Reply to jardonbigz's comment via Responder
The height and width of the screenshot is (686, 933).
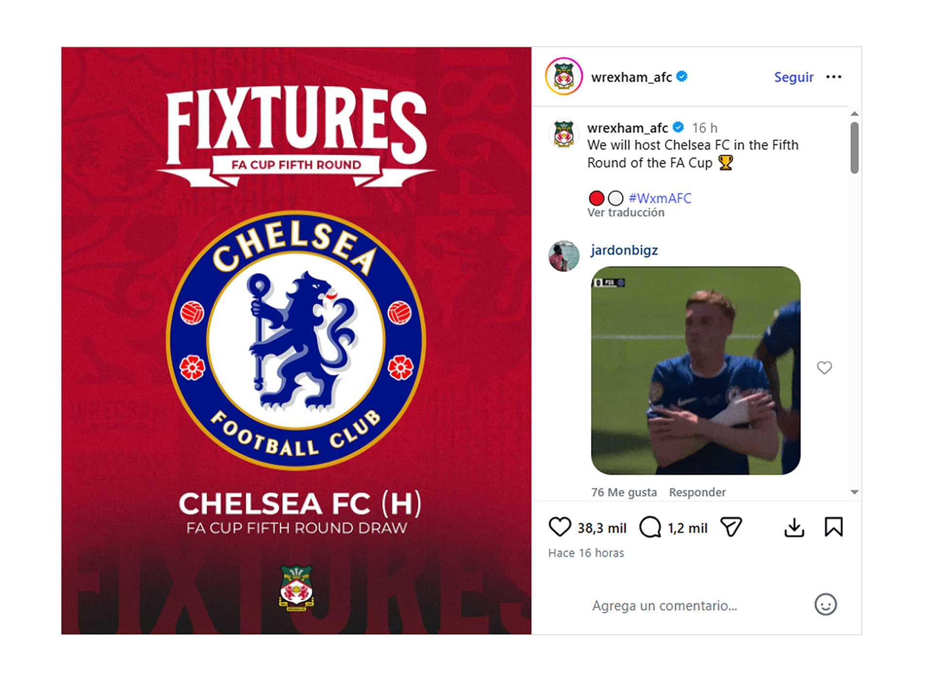click(x=697, y=492)
